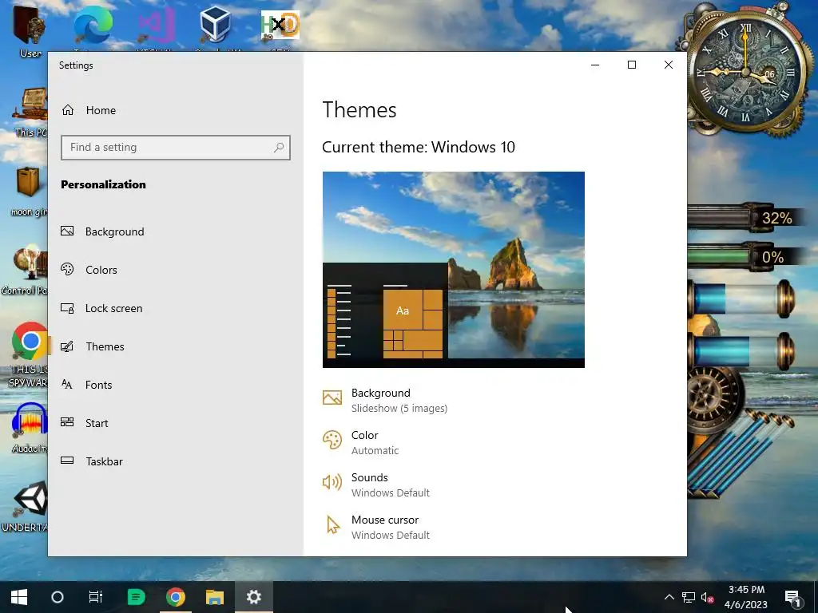Click the Find a setting search box
This screenshot has height=613, width=818.
(x=175, y=148)
